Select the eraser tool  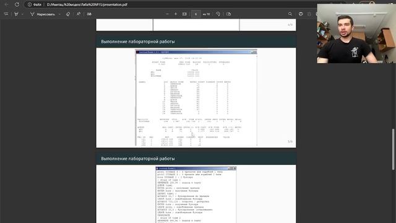pos(68,14)
